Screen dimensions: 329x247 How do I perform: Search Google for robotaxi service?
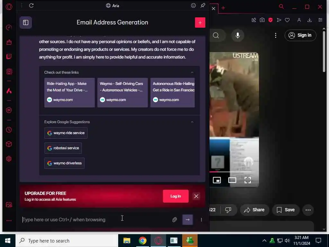click(x=63, y=148)
